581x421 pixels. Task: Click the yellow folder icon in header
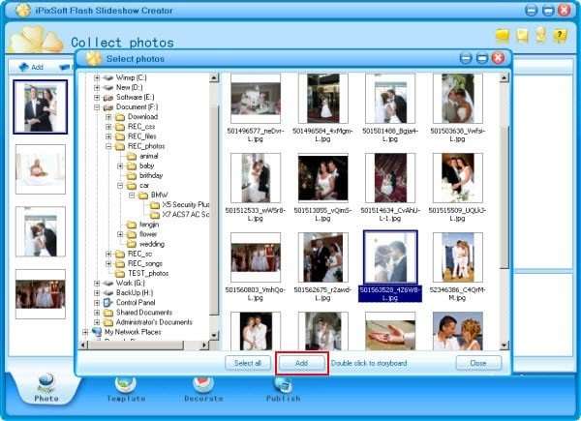pyautogui.click(x=502, y=36)
